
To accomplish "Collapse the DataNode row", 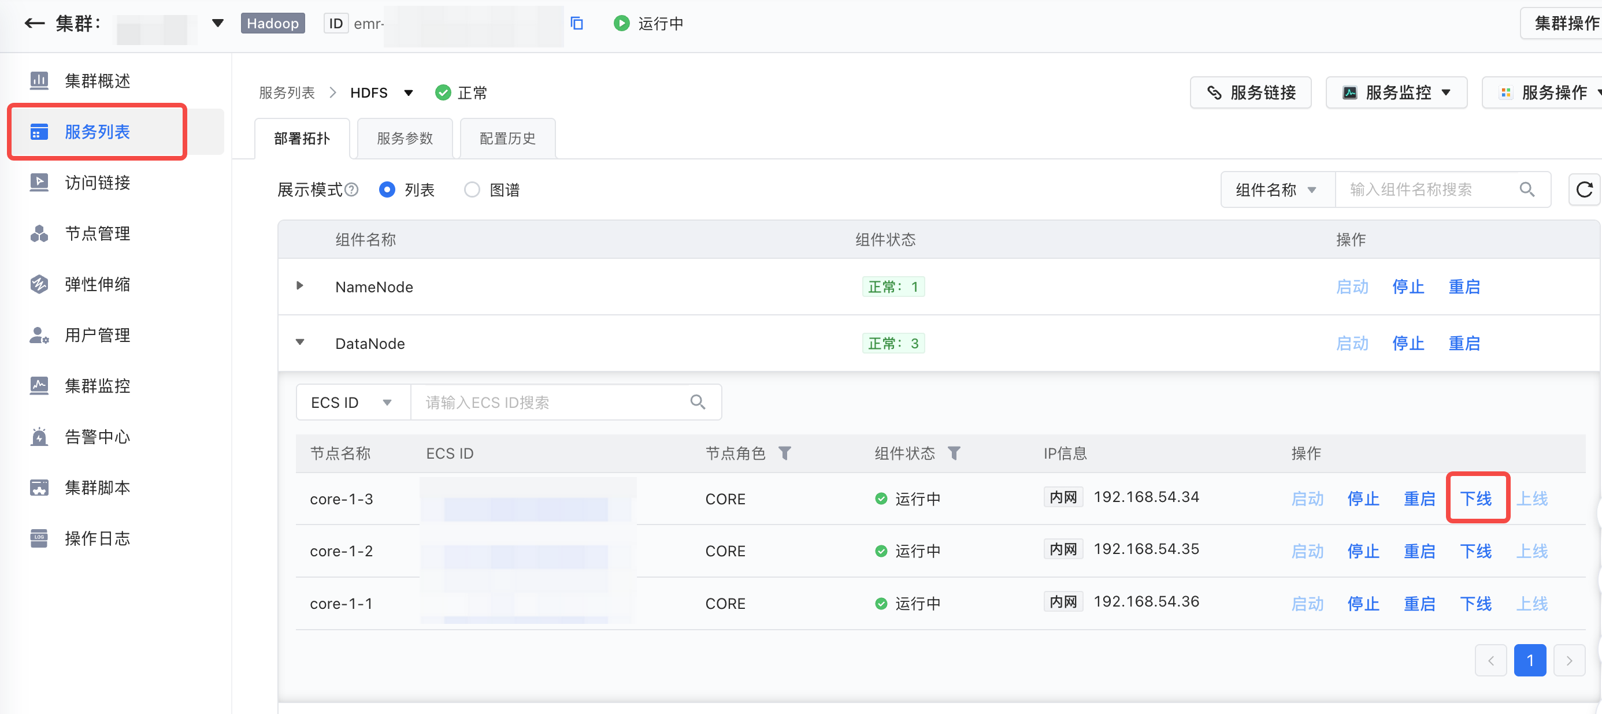I will [x=300, y=343].
